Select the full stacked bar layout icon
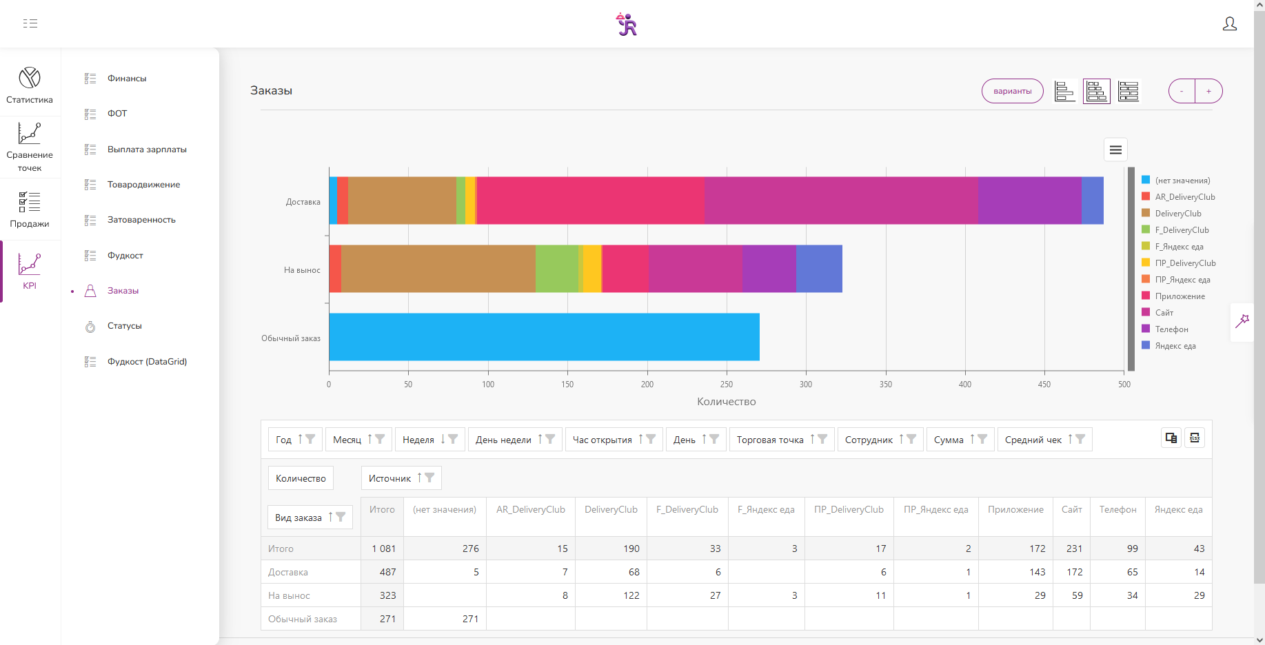 point(1129,91)
